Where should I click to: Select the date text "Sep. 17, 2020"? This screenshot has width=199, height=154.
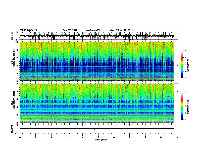(70, 30)
